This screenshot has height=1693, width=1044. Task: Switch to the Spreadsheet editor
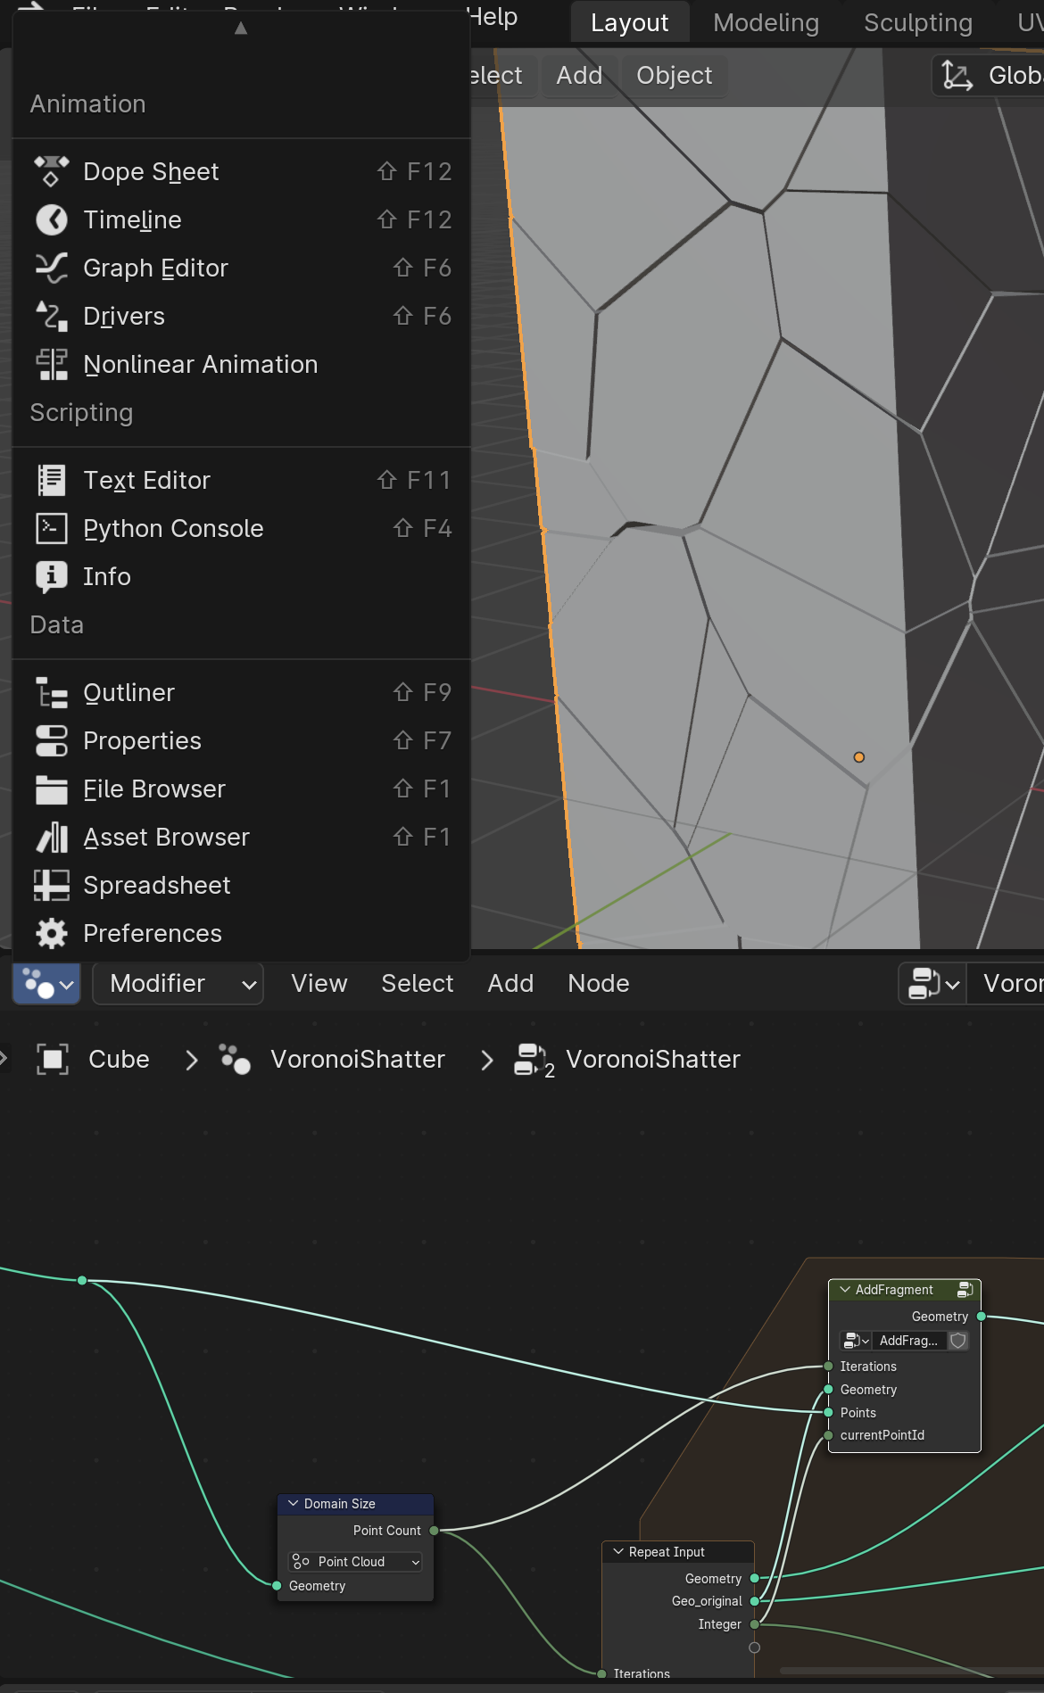[x=241, y=885]
